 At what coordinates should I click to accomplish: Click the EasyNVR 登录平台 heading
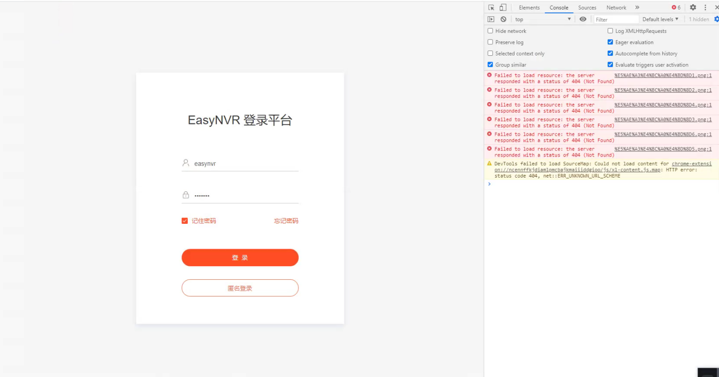point(240,120)
